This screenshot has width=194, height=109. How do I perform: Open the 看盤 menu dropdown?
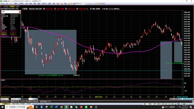click(16, 4)
